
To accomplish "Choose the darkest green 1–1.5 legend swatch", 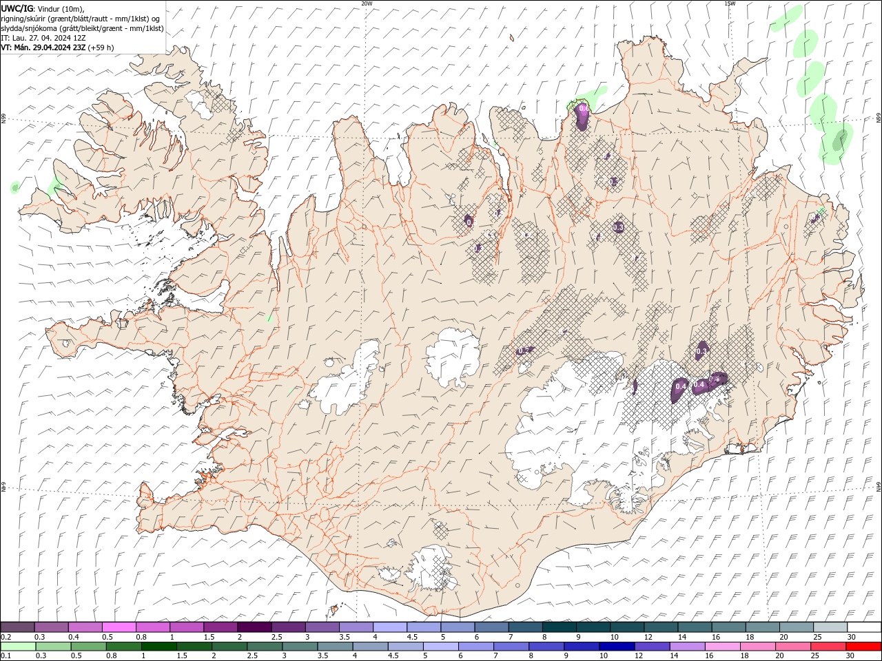I will click(159, 647).
